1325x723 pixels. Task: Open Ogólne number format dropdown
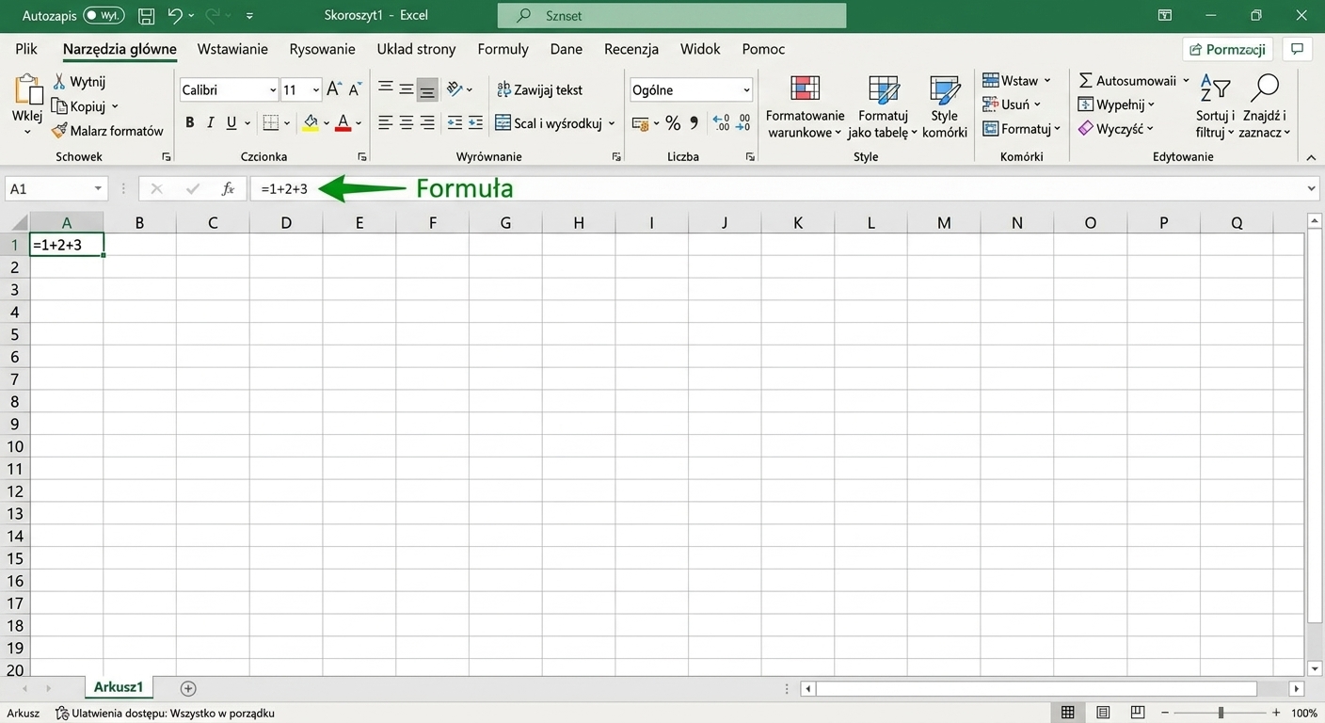746,90
